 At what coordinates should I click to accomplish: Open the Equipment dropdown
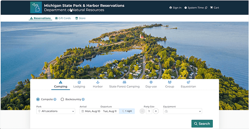[x=183, y=111]
